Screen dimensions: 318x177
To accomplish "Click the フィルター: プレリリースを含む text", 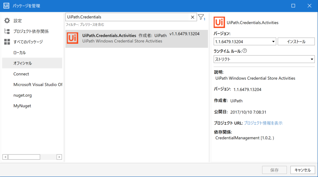I will pos(85,25).
